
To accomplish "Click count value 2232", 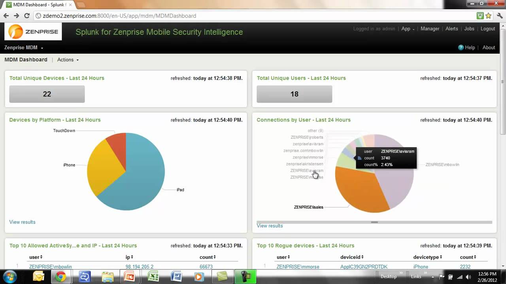I will click(x=465, y=267).
